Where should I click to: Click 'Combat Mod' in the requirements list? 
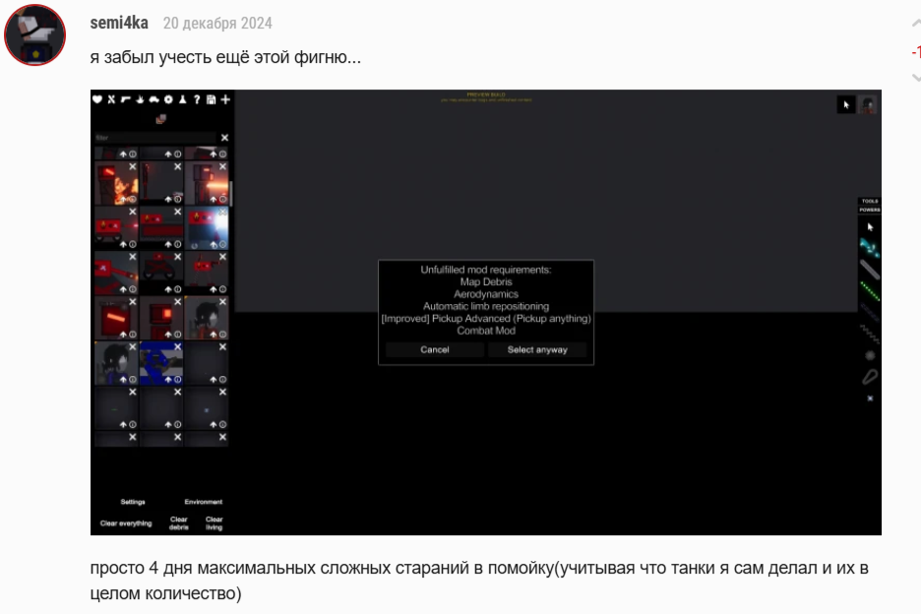(x=486, y=331)
